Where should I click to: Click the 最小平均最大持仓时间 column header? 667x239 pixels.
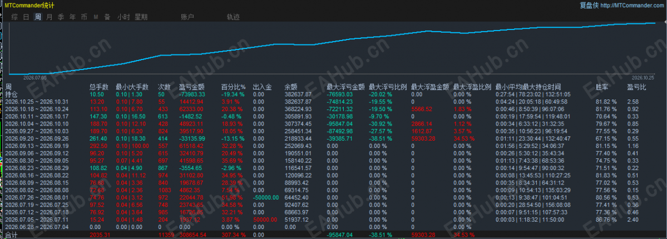click(x=528, y=87)
